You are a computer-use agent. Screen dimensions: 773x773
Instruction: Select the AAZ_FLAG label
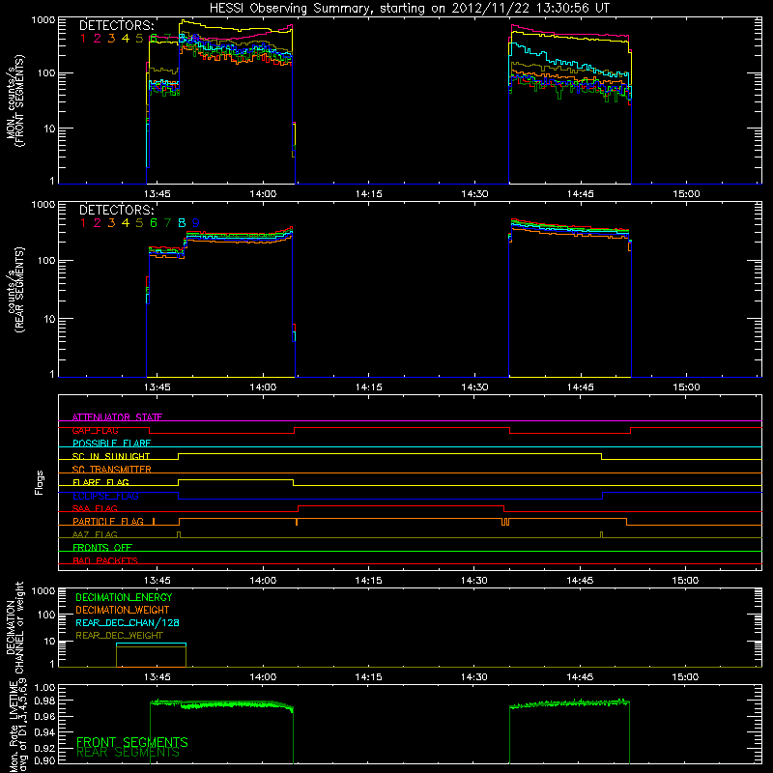pyautogui.click(x=95, y=534)
